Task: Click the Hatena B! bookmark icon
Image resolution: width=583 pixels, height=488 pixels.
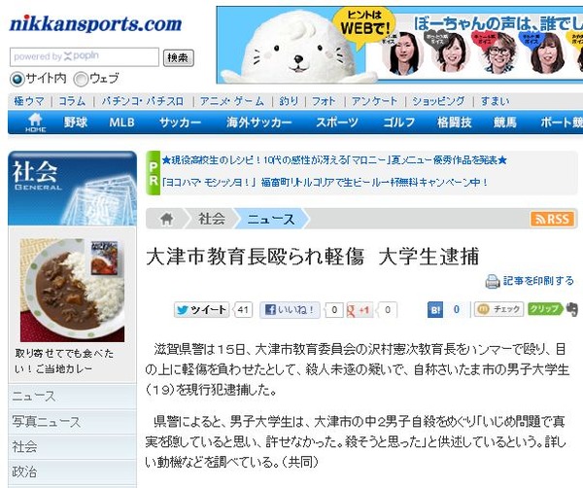Action: (435, 310)
